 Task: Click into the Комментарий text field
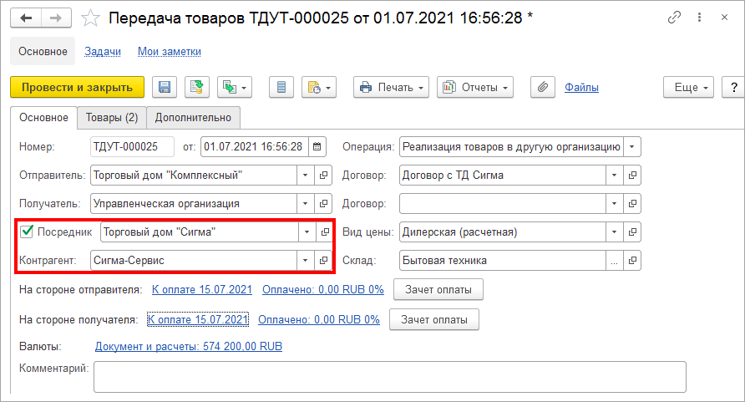point(389,376)
